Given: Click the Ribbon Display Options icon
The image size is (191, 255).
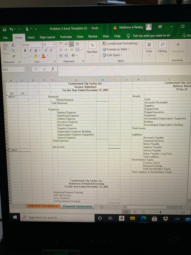Looking at the screenshot, I should coord(160,27).
